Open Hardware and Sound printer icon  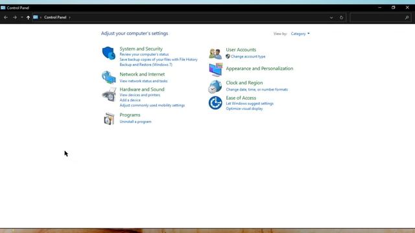(109, 94)
